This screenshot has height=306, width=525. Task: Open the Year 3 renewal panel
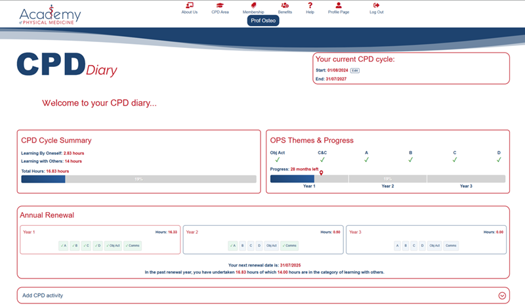[426, 240]
